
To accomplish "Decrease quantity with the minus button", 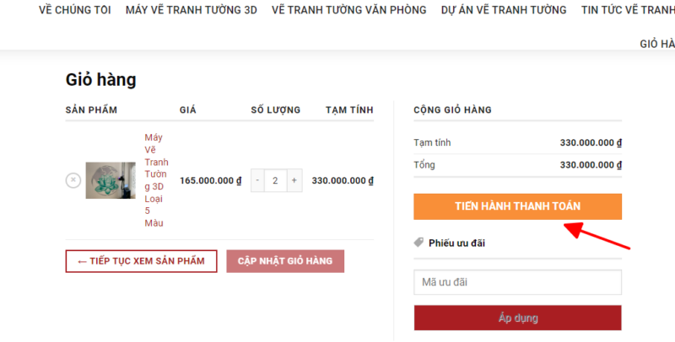I will coord(258,180).
